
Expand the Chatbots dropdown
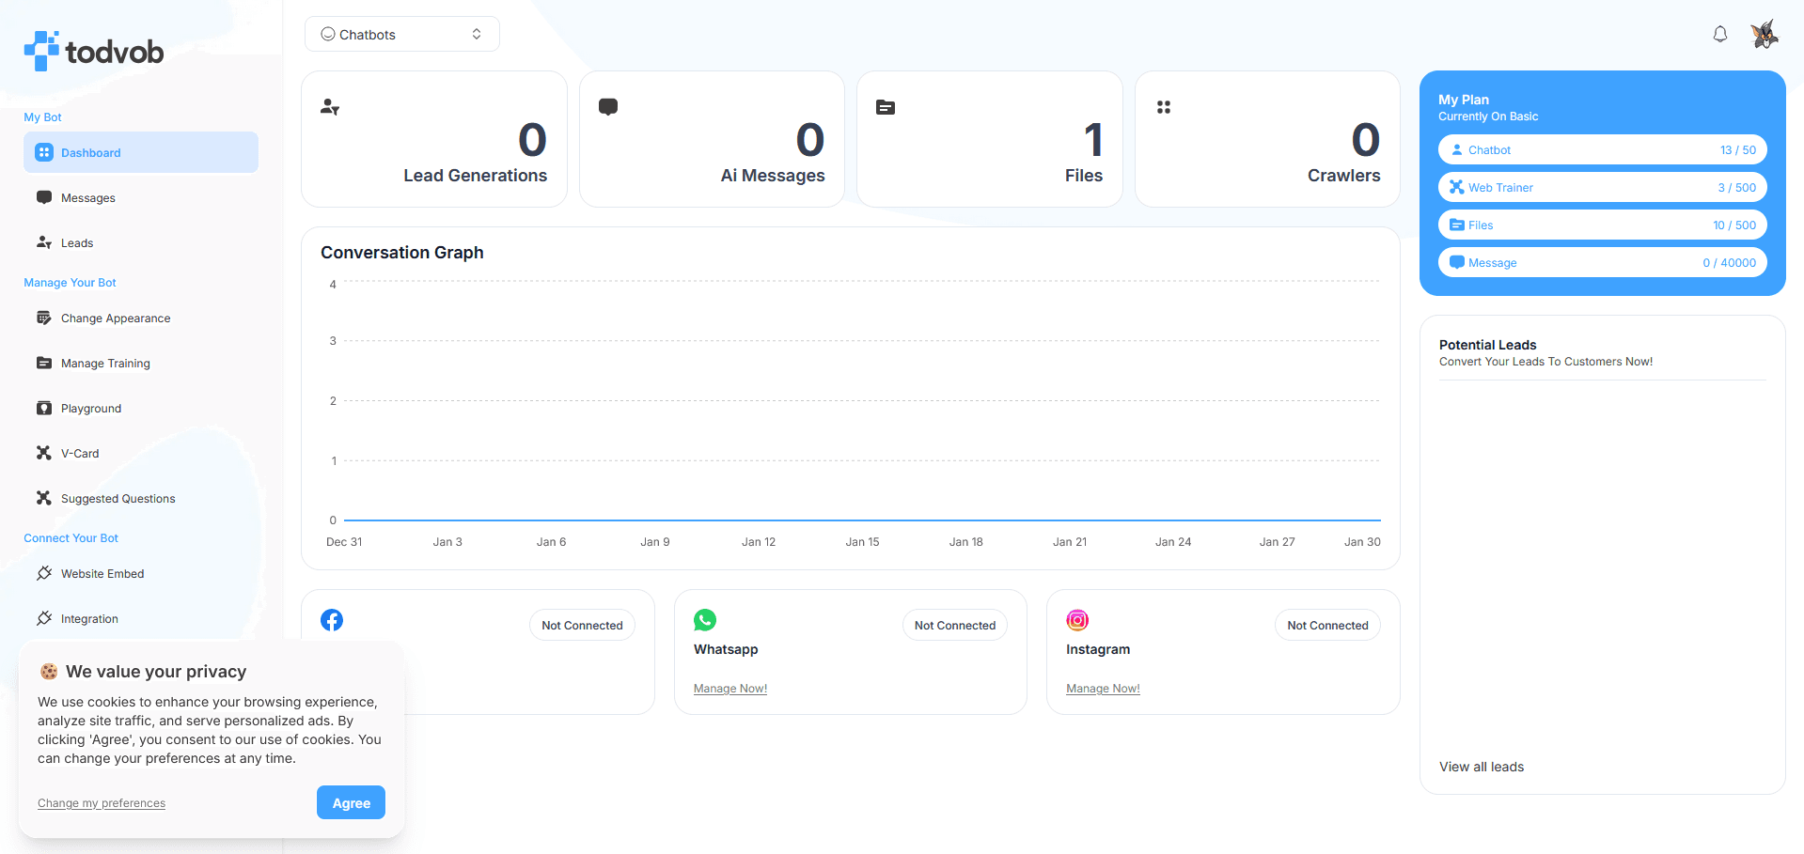(x=401, y=35)
